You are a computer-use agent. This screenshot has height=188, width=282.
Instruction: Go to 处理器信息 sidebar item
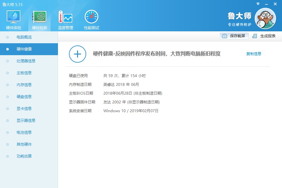26,61
